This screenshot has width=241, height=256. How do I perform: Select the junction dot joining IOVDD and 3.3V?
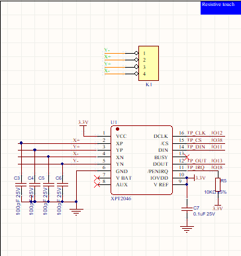click(x=187, y=178)
